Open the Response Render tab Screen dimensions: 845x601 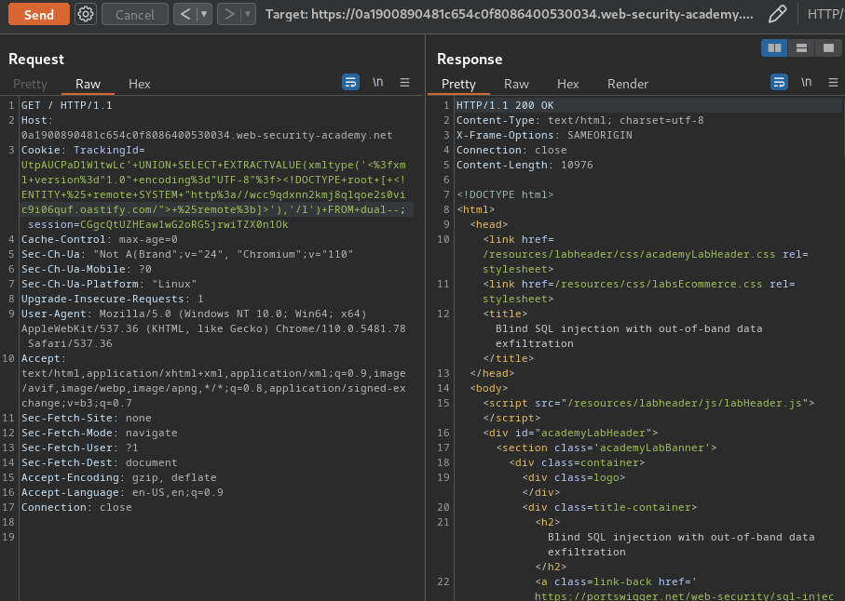[x=628, y=84]
